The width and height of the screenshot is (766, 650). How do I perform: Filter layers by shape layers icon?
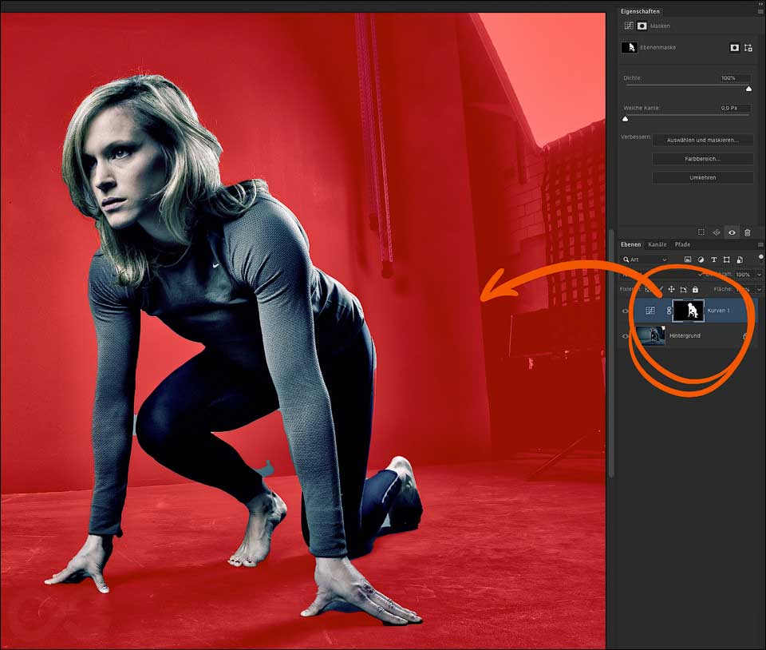(727, 260)
